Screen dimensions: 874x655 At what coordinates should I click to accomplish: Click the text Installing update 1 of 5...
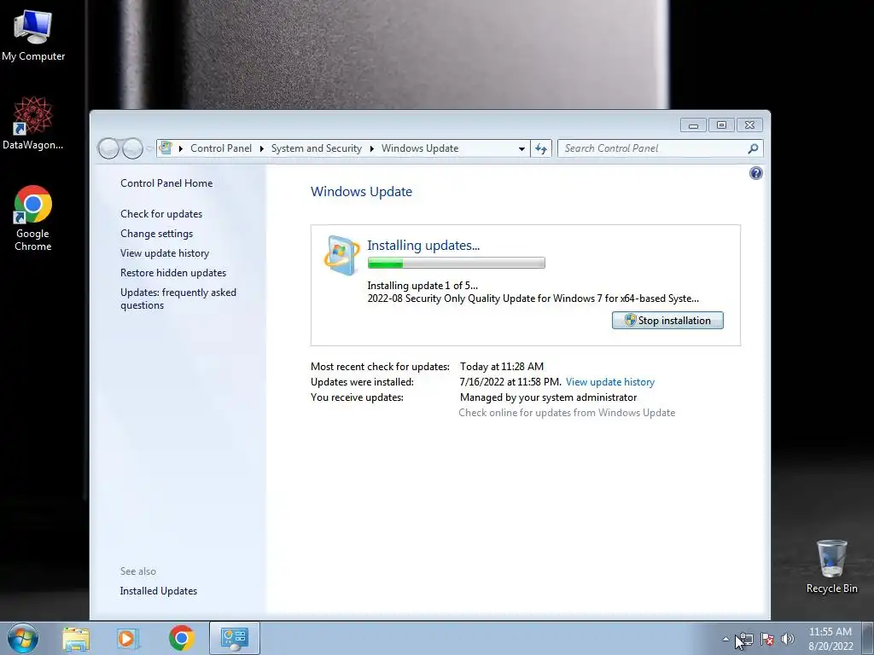tap(422, 285)
